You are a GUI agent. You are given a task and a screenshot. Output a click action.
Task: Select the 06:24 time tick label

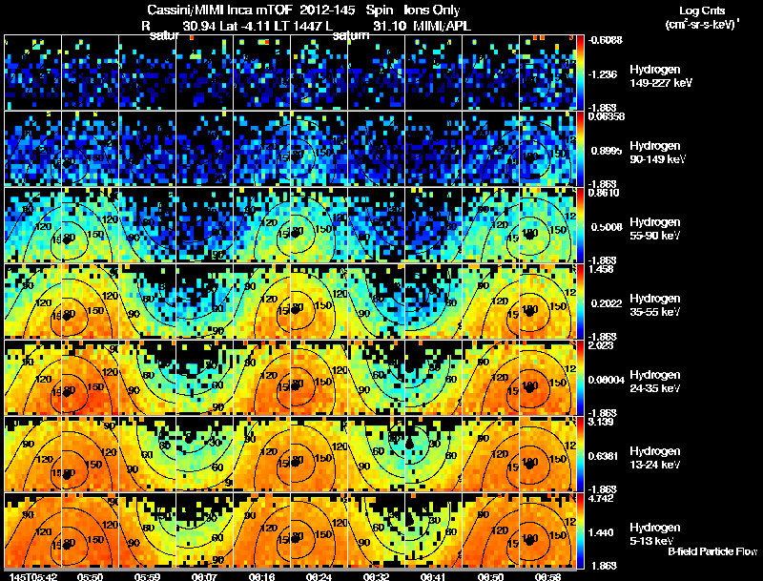pos(319,576)
